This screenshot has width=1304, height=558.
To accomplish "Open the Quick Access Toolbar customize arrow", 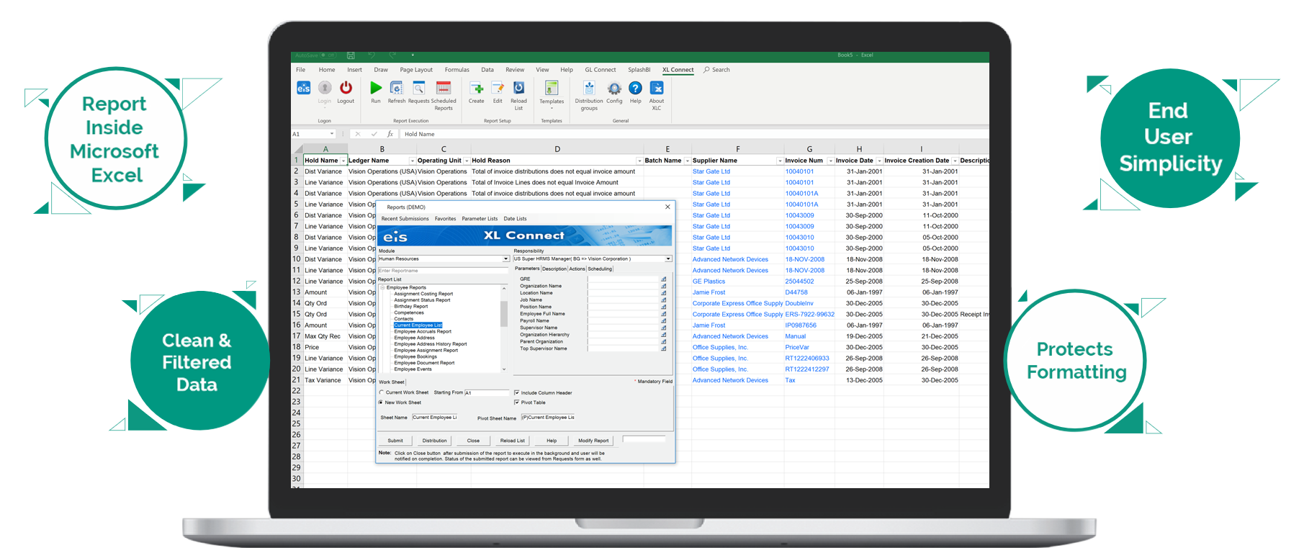I will (x=413, y=55).
